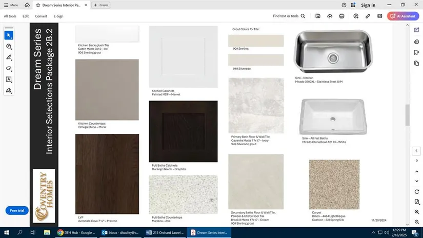
Task: Pick the highlighter pen tool
Action: [x=9, y=57]
